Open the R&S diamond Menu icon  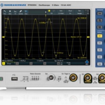pyautogui.click(x=87, y=62)
